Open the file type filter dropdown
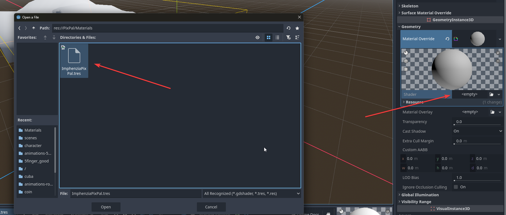 (251, 194)
